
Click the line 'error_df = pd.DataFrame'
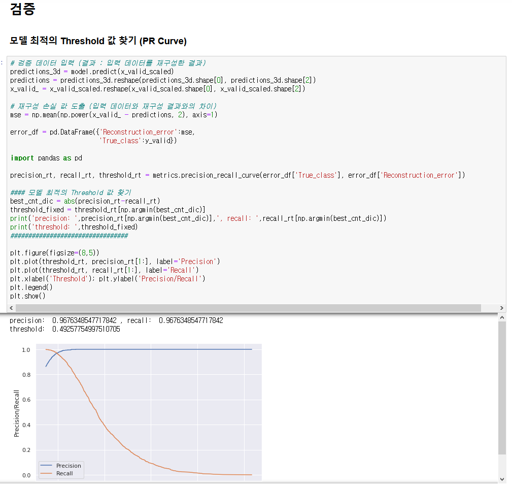(103, 132)
